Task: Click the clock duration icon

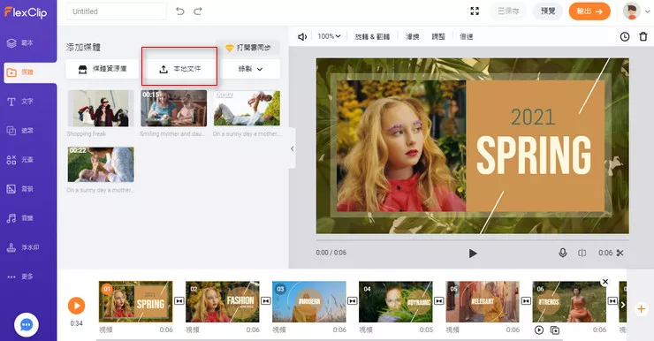Action: (624, 37)
